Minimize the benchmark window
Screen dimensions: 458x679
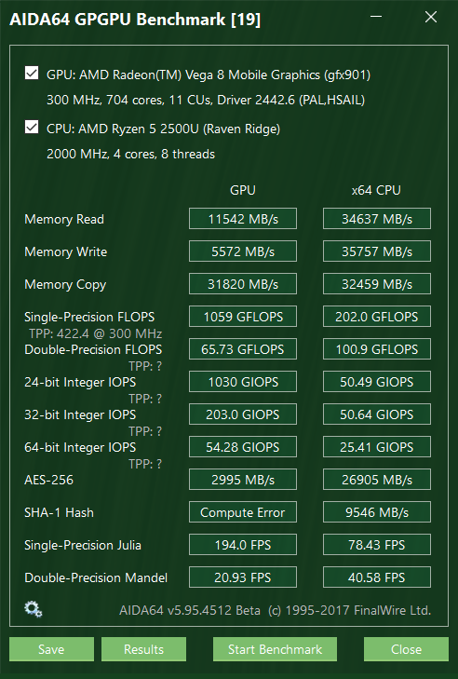click(376, 18)
